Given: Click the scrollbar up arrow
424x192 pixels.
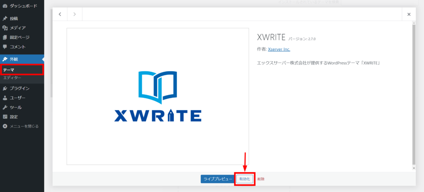Looking at the screenshot, I should coord(414,23).
